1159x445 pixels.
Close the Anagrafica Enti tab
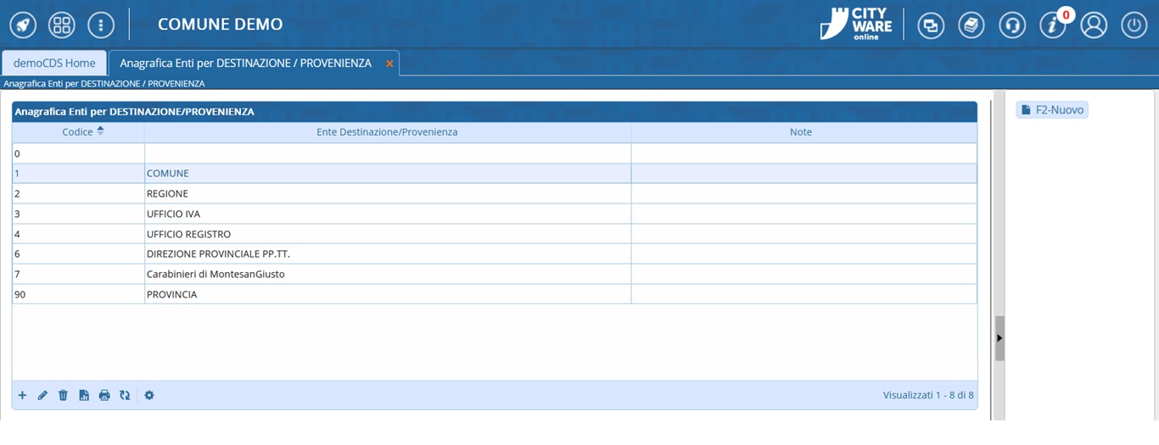point(389,64)
